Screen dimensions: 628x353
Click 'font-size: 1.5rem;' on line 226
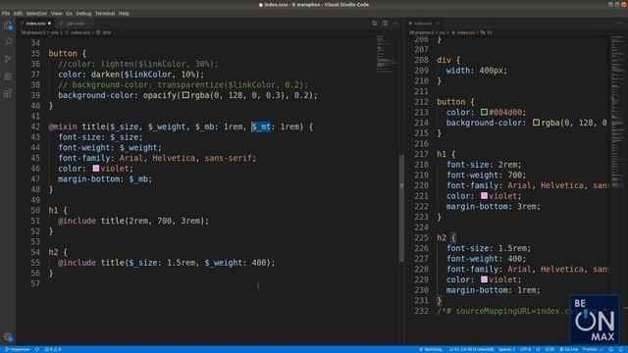point(489,248)
